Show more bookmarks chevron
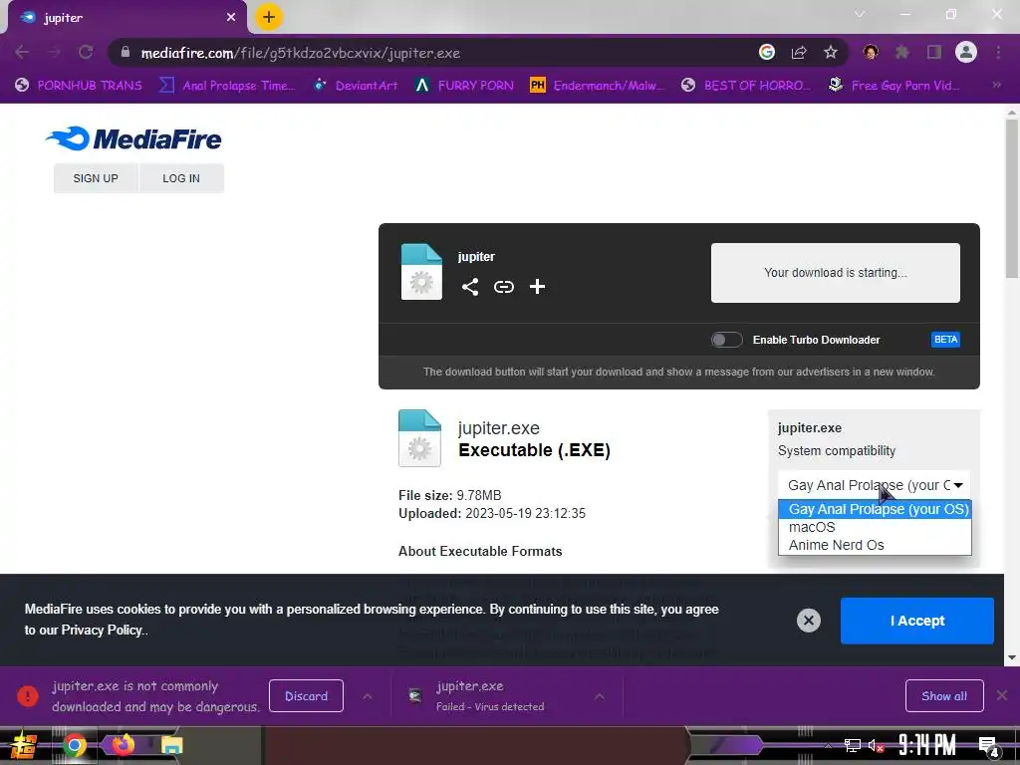This screenshot has height=765, width=1020. coord(996,85)
